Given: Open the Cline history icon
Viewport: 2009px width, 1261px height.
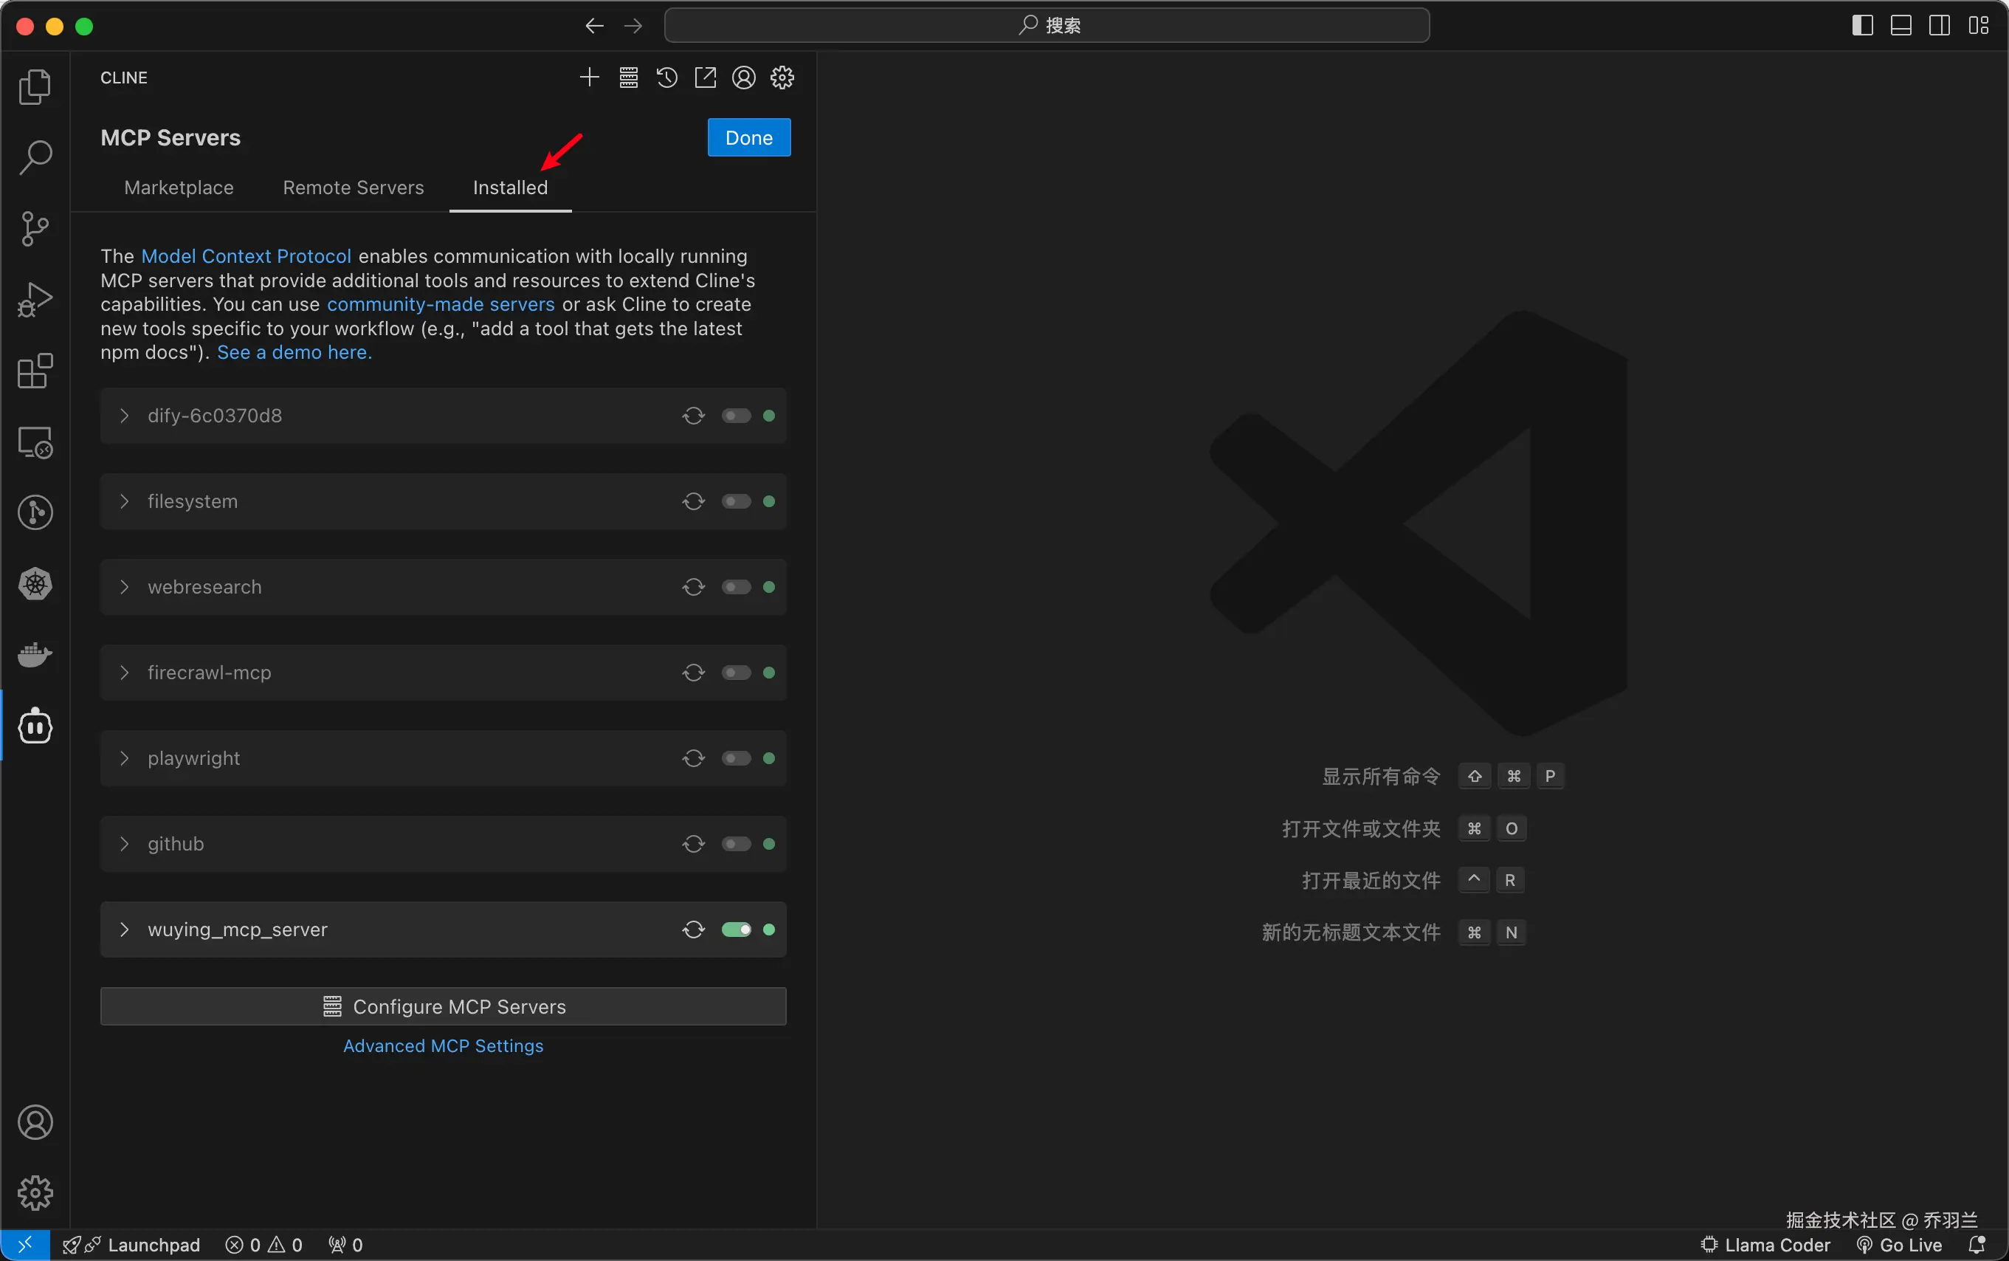Looking at the screenshot, I should pos(666,78).
